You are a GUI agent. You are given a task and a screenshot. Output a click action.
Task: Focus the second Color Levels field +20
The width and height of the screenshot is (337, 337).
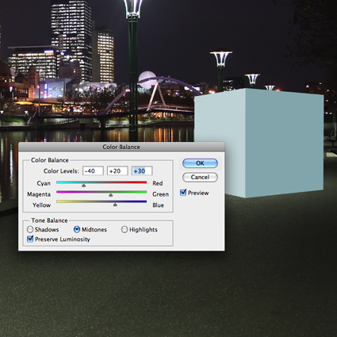click(117, 171)
